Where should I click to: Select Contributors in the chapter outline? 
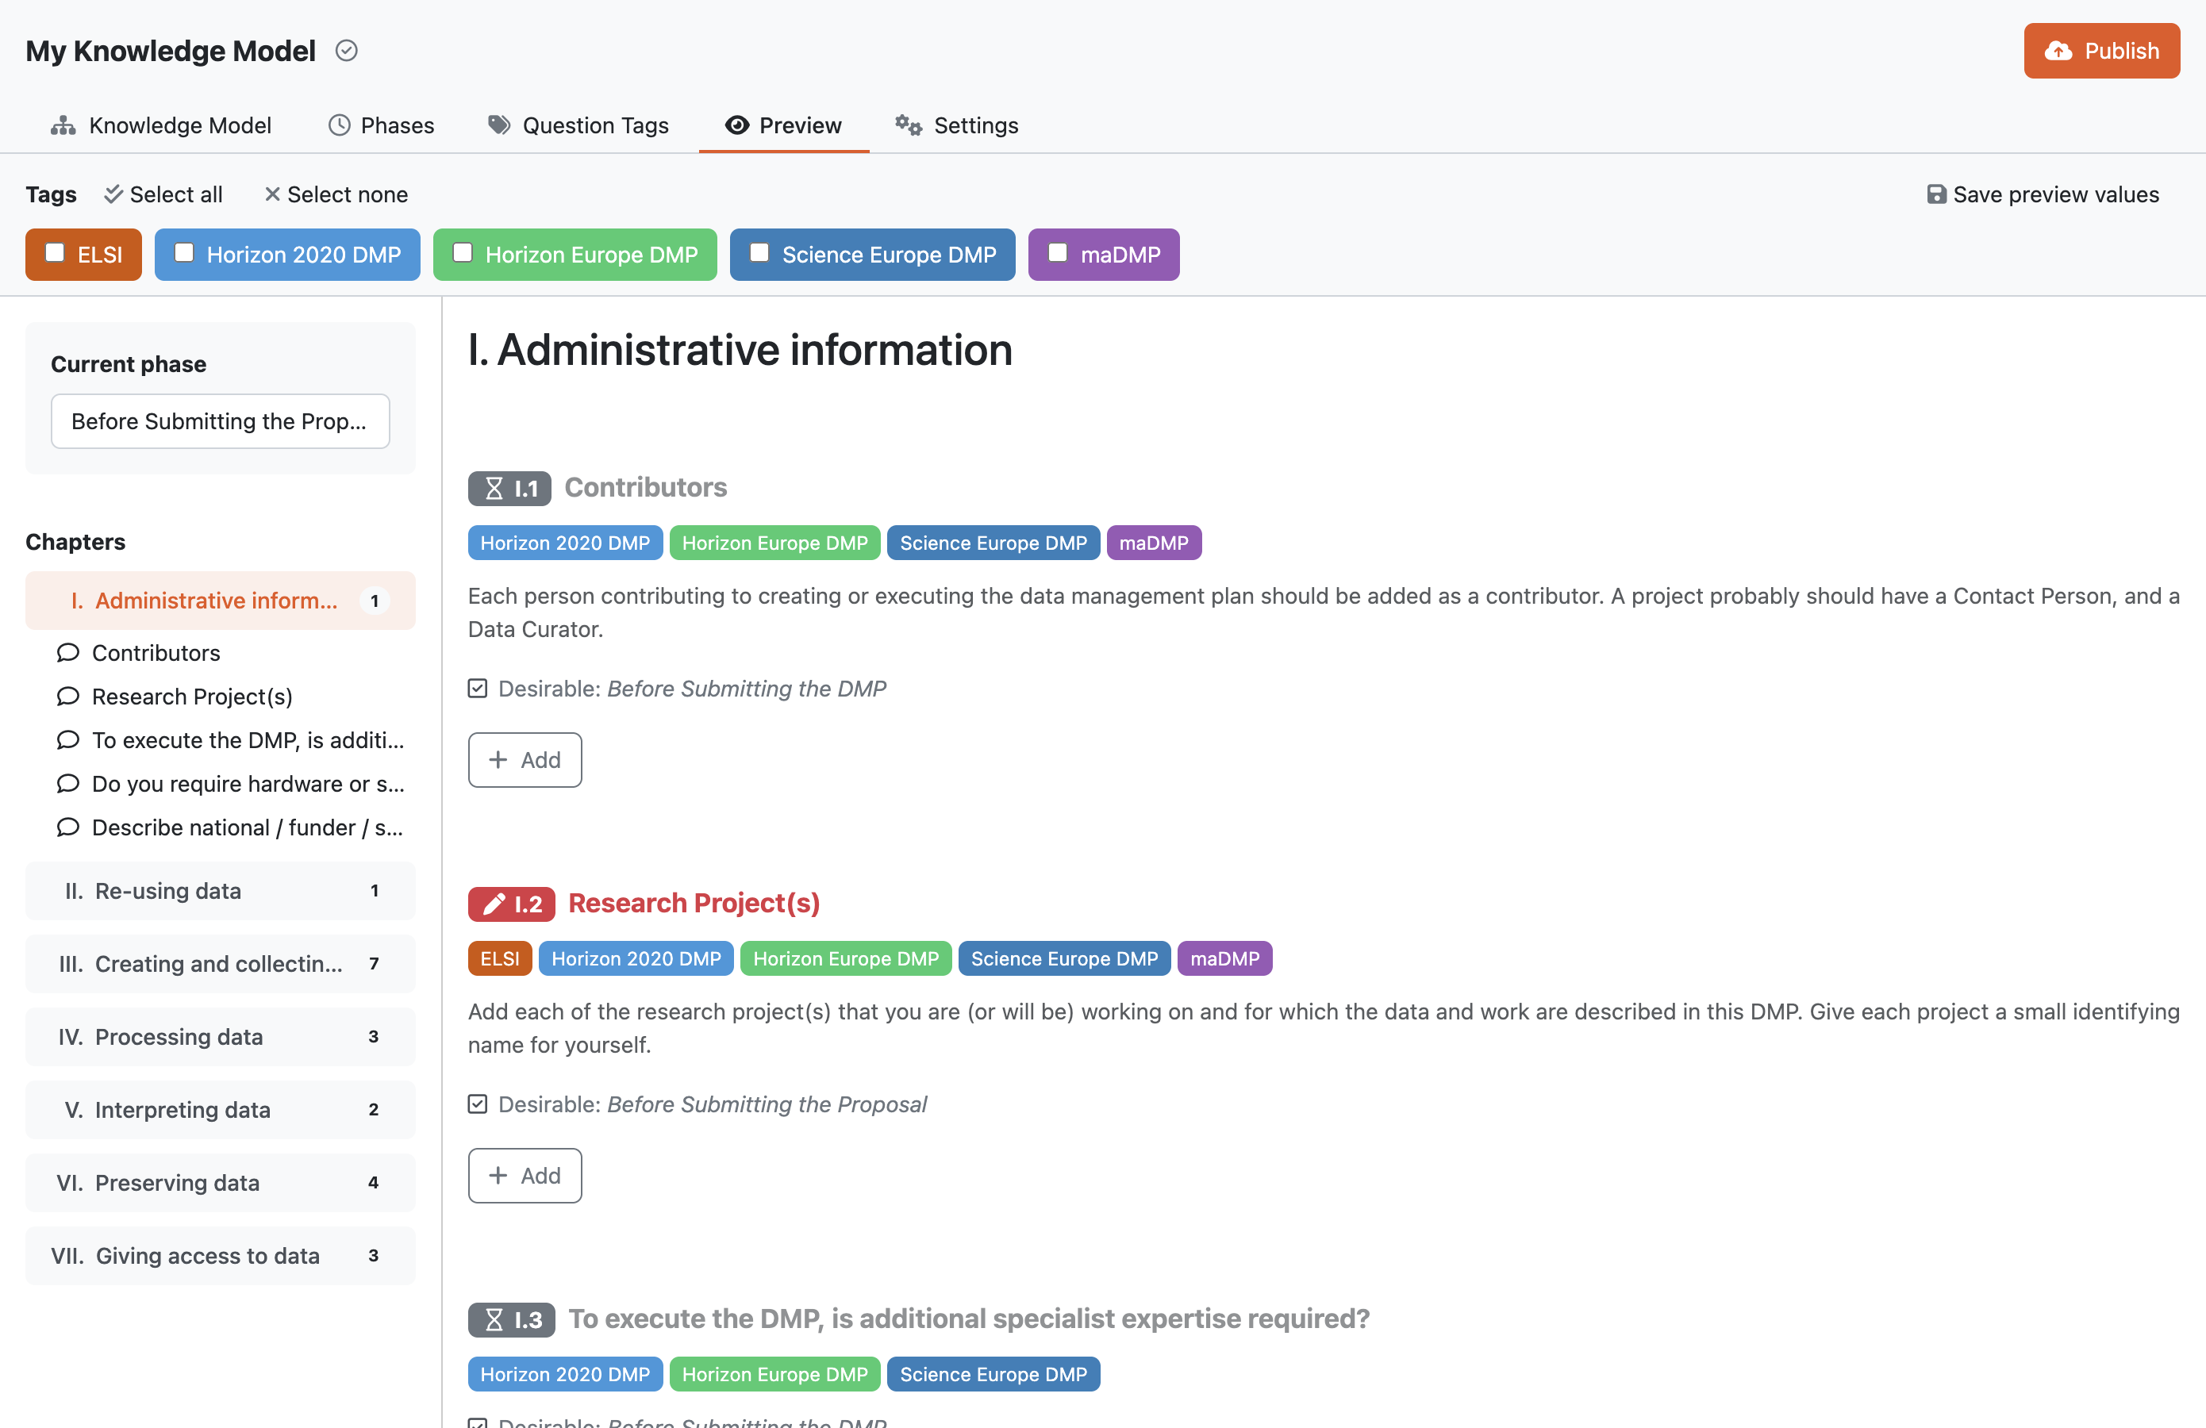(156, 653)
